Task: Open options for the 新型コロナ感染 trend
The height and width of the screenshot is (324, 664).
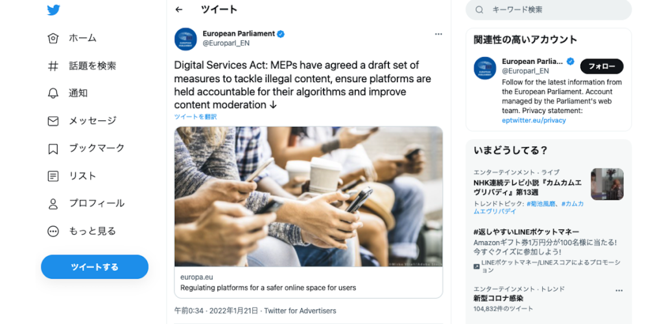Action: pos(619,290)
